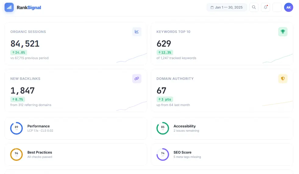Click 'LCP 1.1s · CLS 0.02' text
This screenshot has width=299, height=174.
[40, 130]
